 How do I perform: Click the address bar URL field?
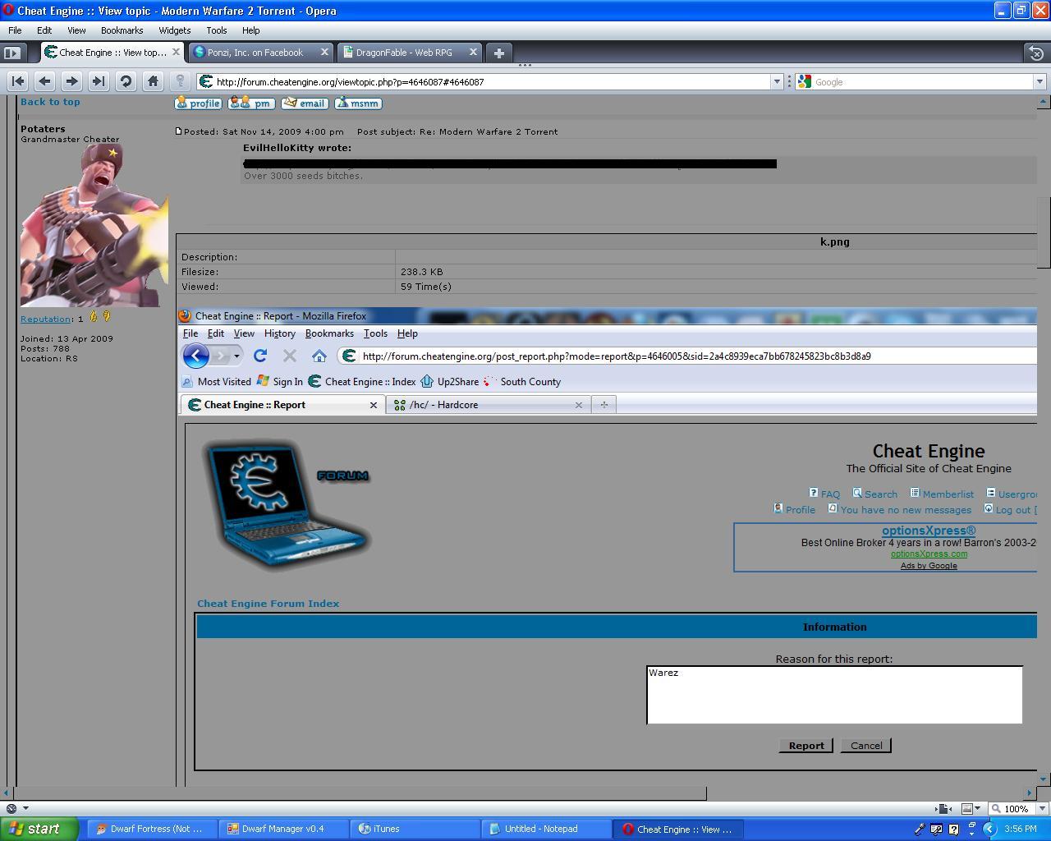[x=491, y=81]
